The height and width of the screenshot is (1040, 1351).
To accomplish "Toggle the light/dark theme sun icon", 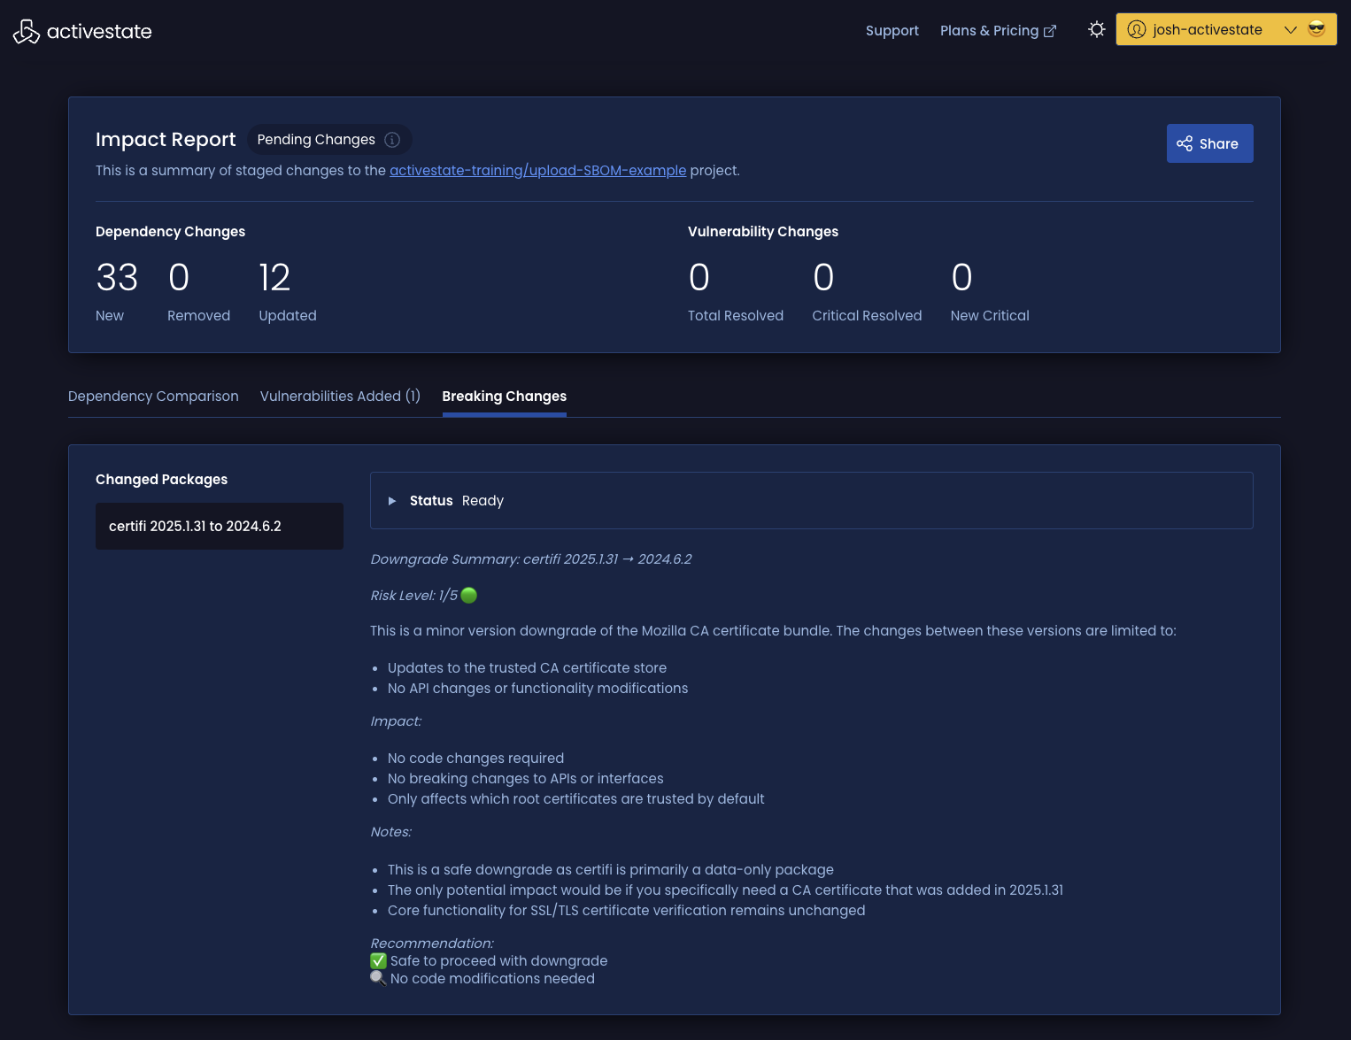I will click(x=1096, y=30).
